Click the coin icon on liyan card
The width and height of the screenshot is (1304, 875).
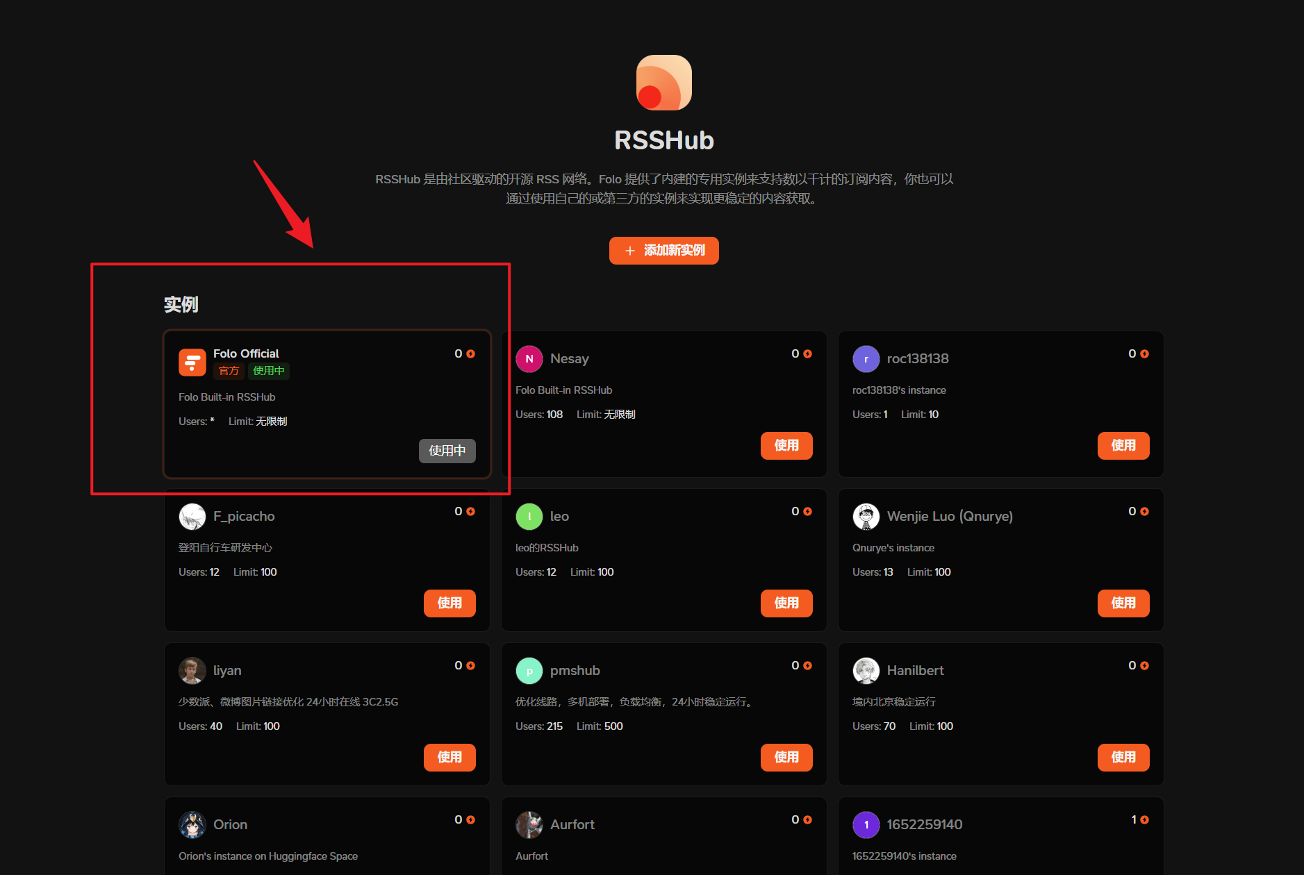tap(470, 666)
